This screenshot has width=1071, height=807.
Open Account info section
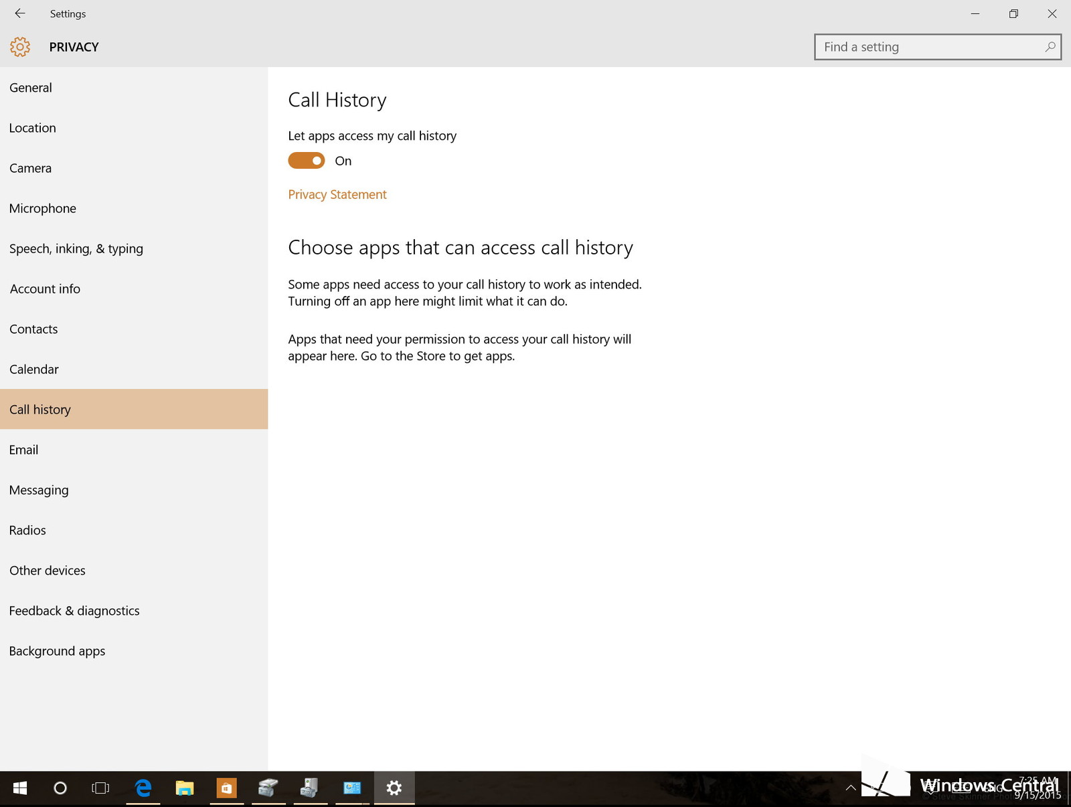[x=134, y=289]
